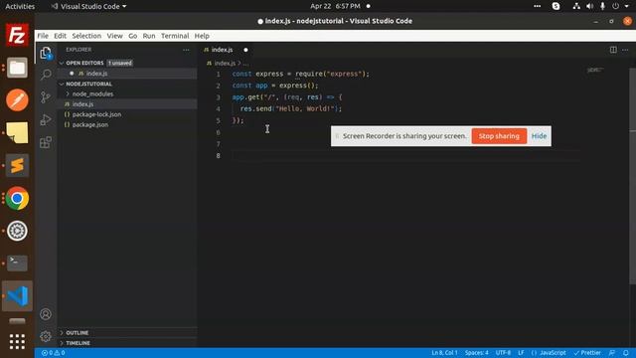Screen dimensions: 636x358
Task: Click the split editor icon
Action: pos(613,50)
